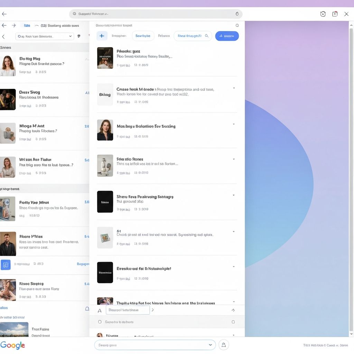This screenshot has width=354, height=354.
Task: Expand the "Sterstio Rones" item arrow
Action: (x=234, y=159)
